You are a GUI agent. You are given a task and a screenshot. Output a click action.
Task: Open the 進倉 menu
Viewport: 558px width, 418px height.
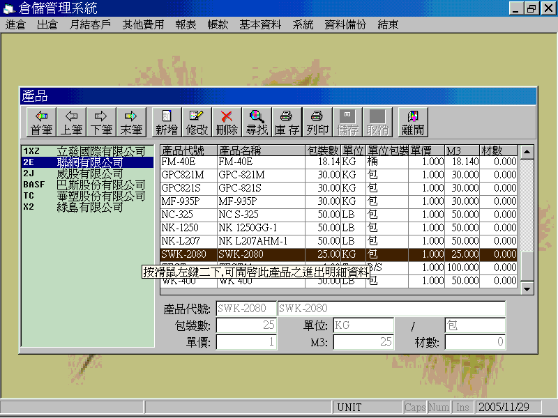15,24
